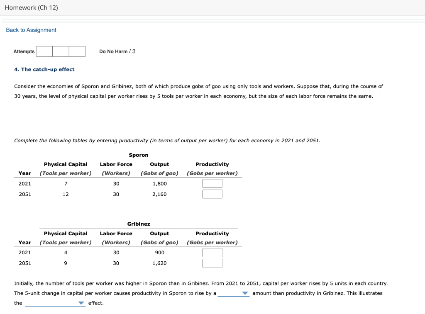425x314 pixels.
Task: Click the third Attempts box
Action: pos(77,51)
